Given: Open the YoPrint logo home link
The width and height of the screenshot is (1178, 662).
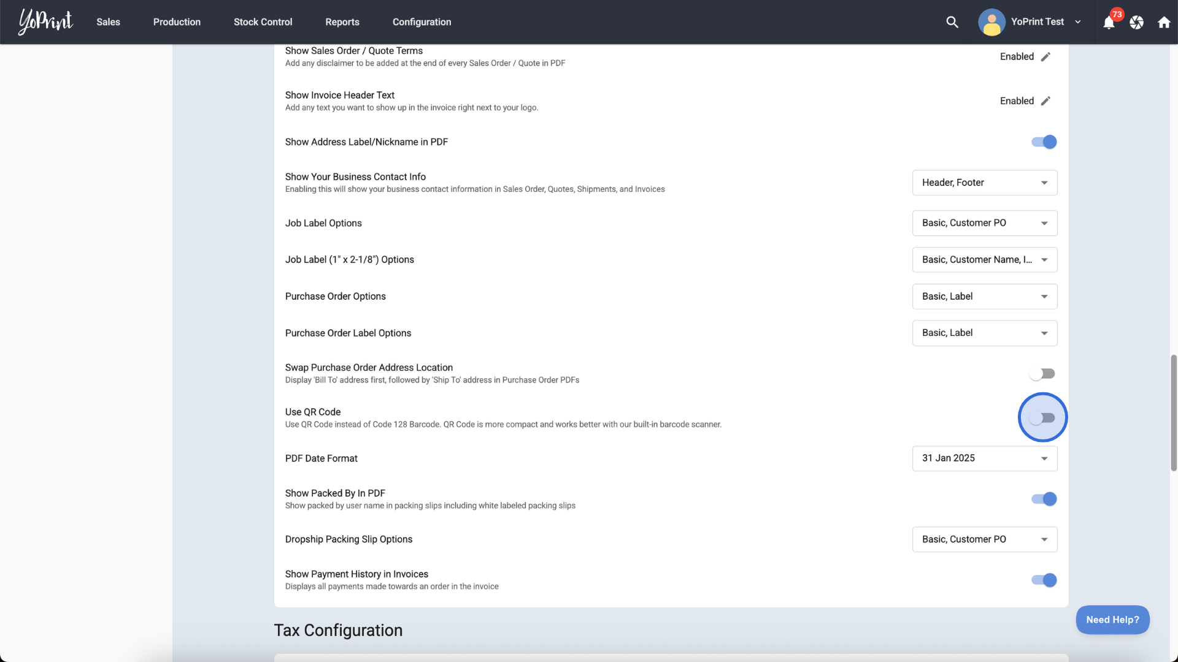Looking at the screenshot, I should (45, 21).
